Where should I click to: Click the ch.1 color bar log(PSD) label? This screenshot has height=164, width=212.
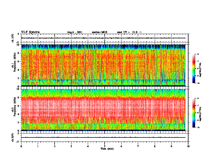pos(200,70)
